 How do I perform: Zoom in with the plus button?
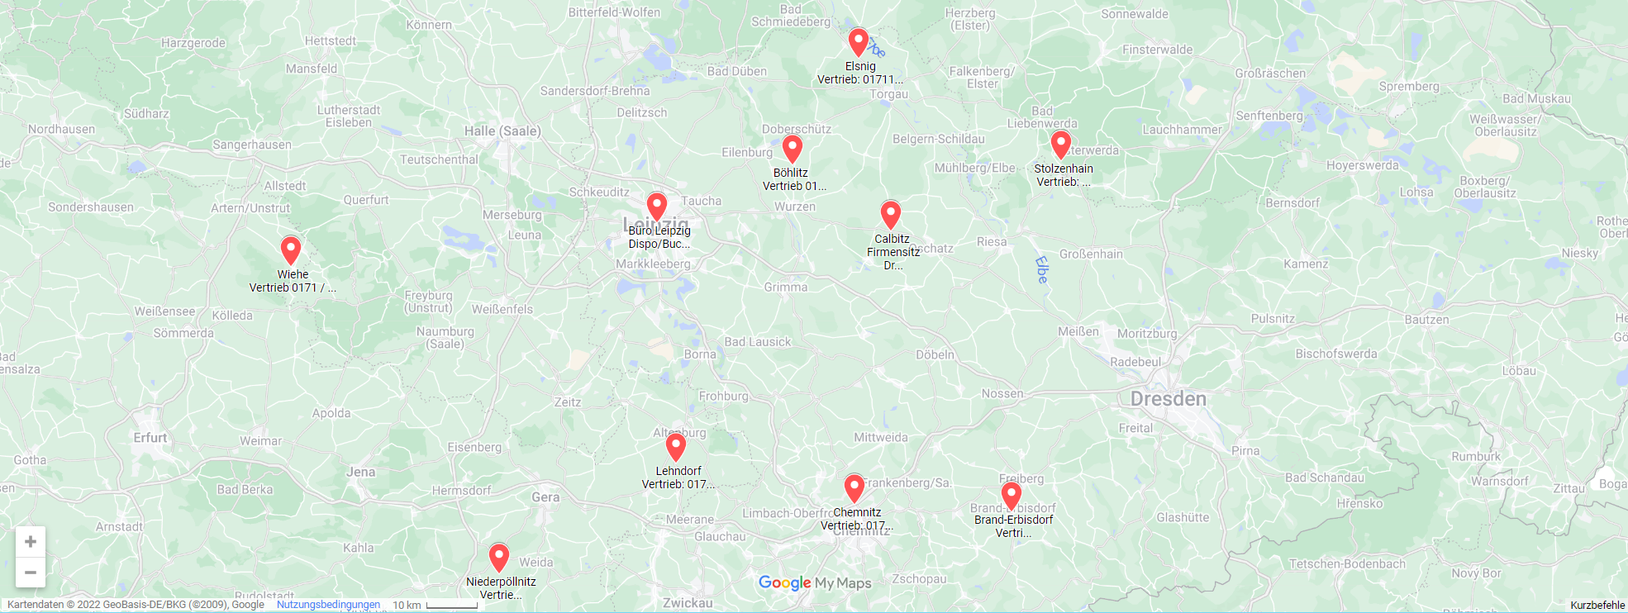tap(31, 542)
